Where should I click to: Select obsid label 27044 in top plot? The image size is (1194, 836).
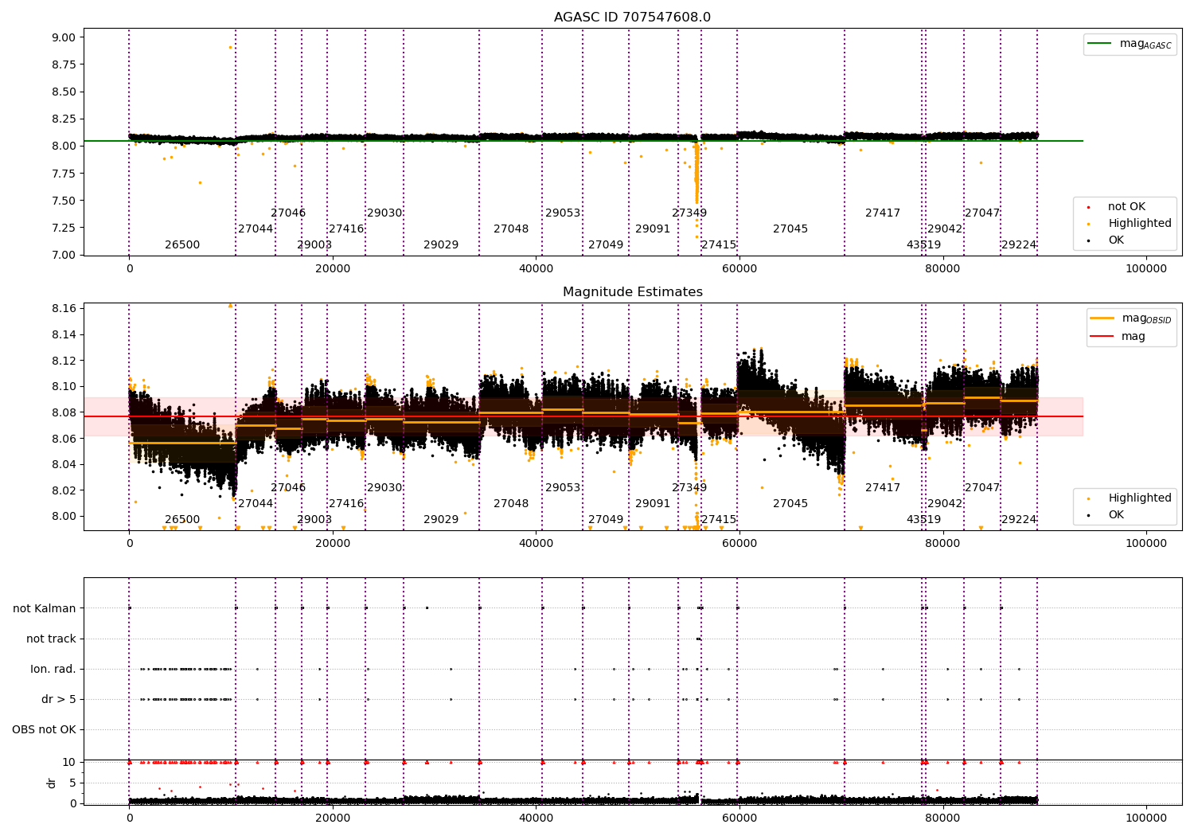tap(256, 229)
